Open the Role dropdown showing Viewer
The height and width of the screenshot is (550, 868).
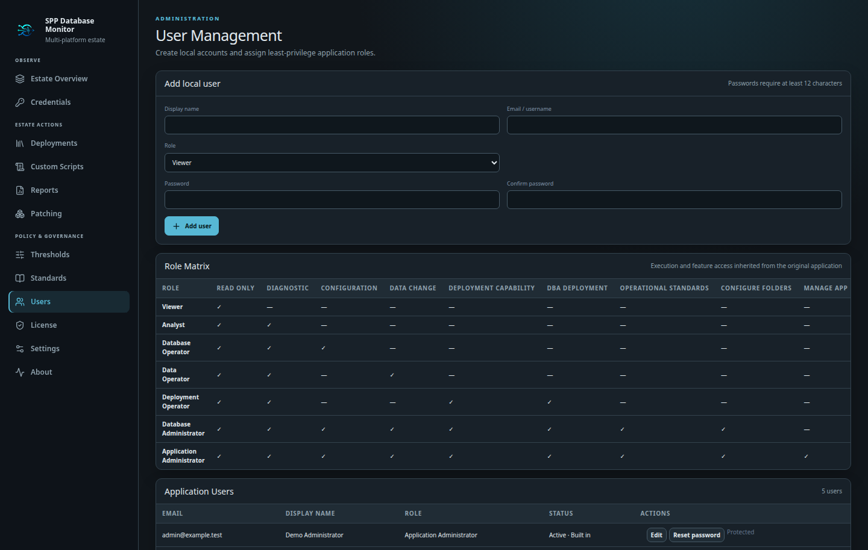coord(332,163)
